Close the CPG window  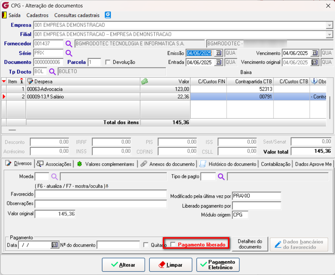click(x=328, y=6)
